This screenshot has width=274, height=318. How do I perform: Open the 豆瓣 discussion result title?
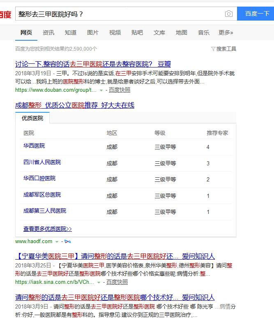click(x=93, y=64)
